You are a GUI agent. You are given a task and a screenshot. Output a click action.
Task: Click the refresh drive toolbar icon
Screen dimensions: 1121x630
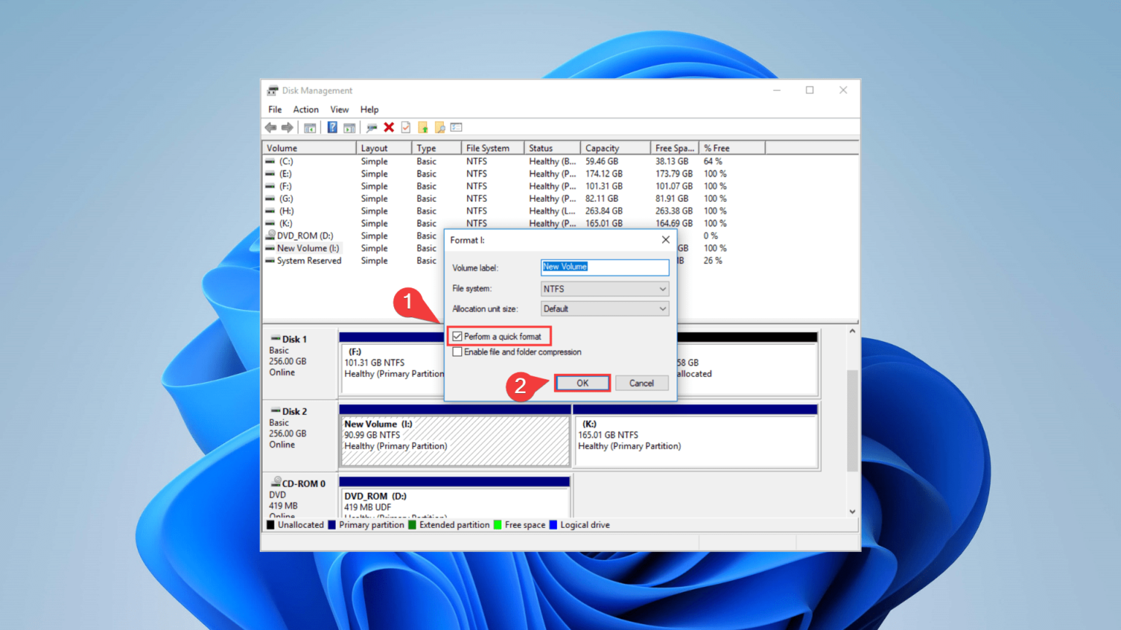[x=371, y=127]
